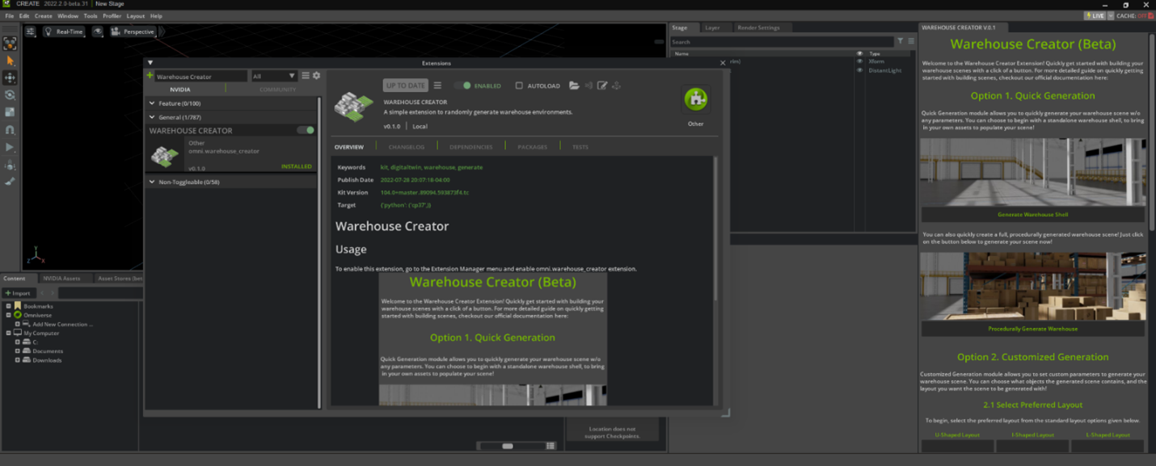Open the extension folder icon

tap(574, 86)
